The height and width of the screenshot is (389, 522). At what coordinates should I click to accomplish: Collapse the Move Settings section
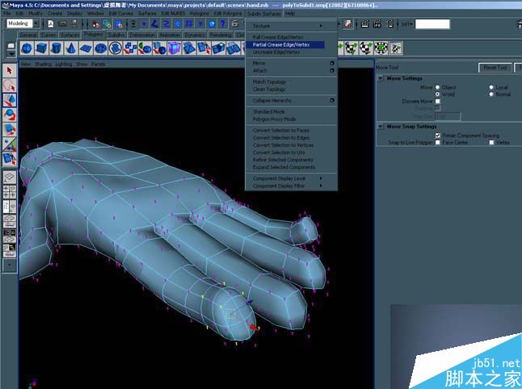coord(381,78)
